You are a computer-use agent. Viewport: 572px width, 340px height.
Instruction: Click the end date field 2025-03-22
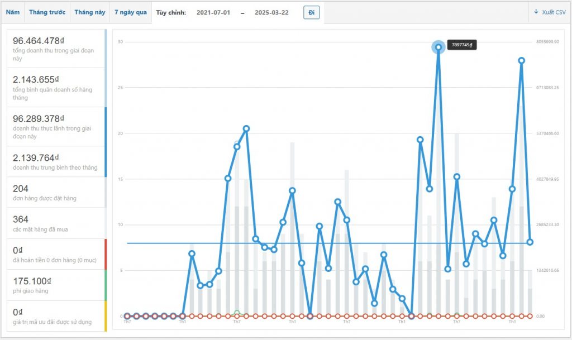click(x=271, y=13)
